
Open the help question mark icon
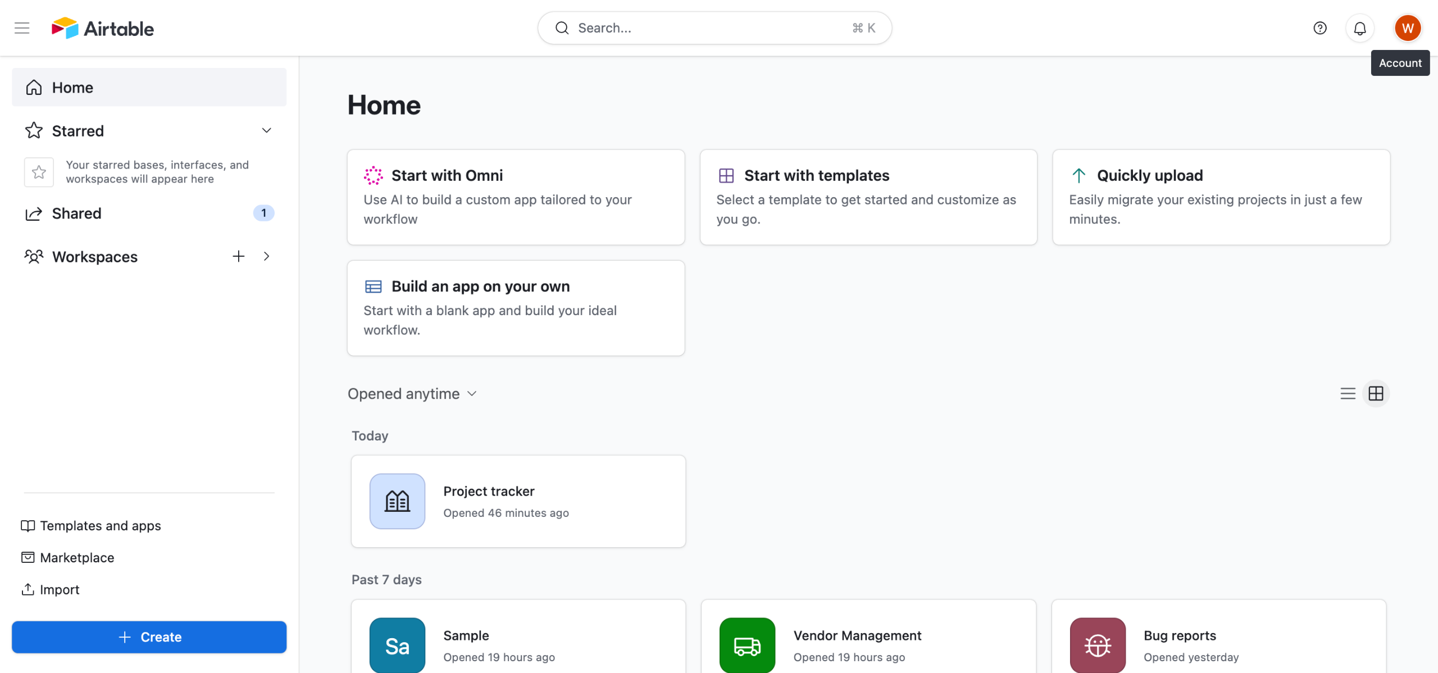coord(1319,28)
